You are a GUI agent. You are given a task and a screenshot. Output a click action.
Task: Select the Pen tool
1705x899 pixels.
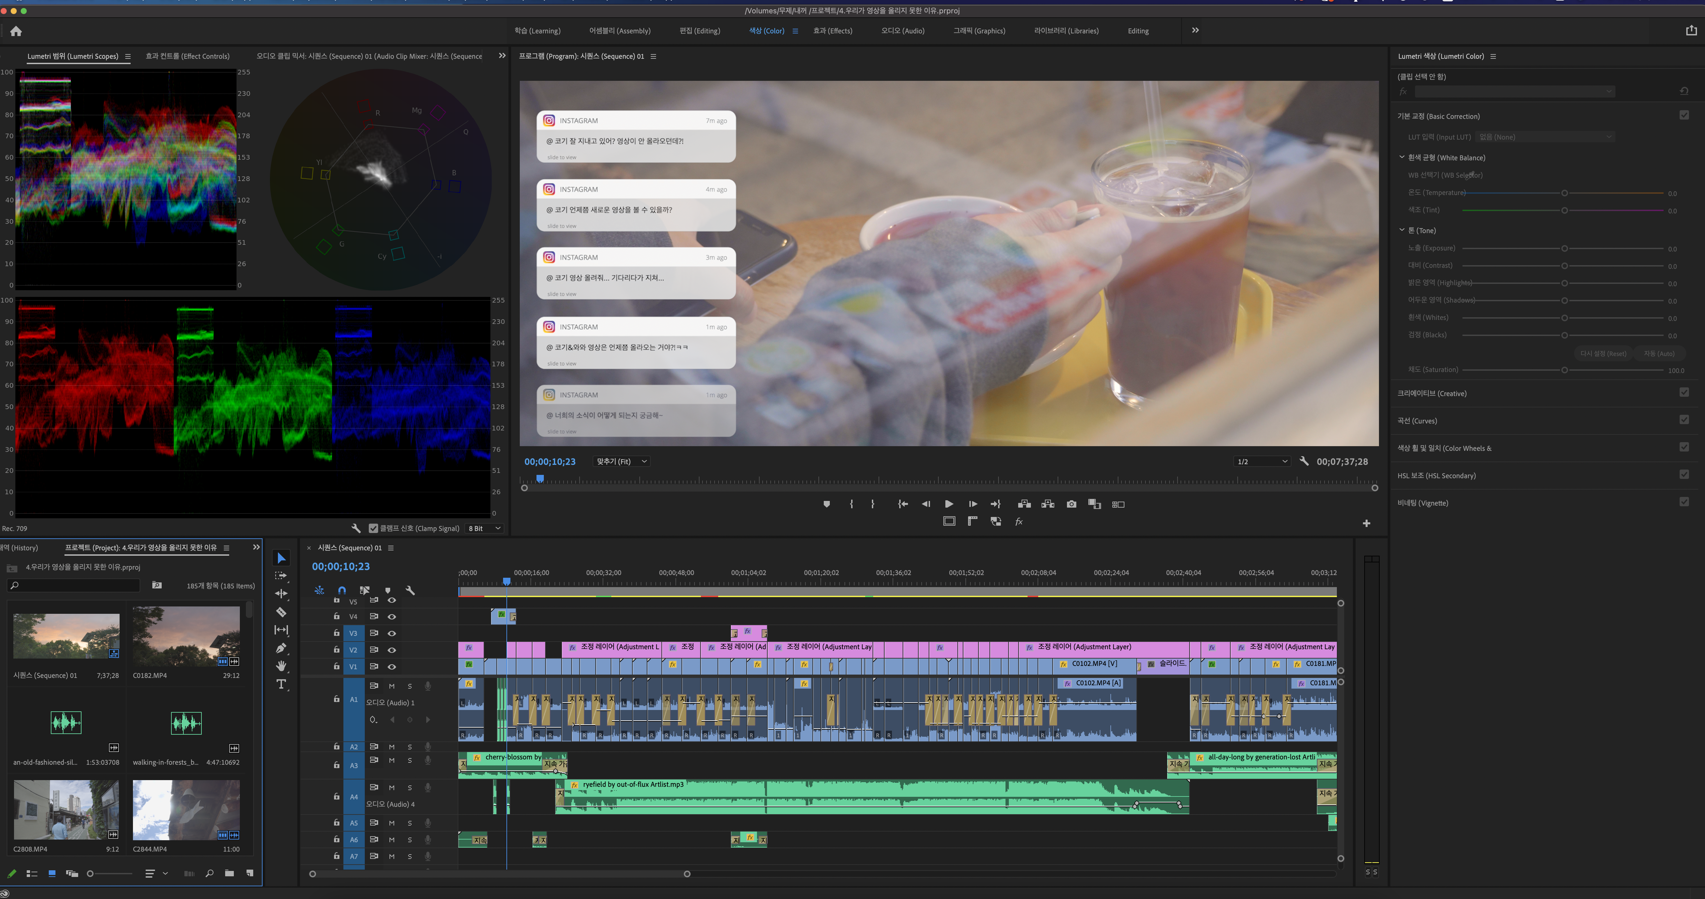[281, 648]
